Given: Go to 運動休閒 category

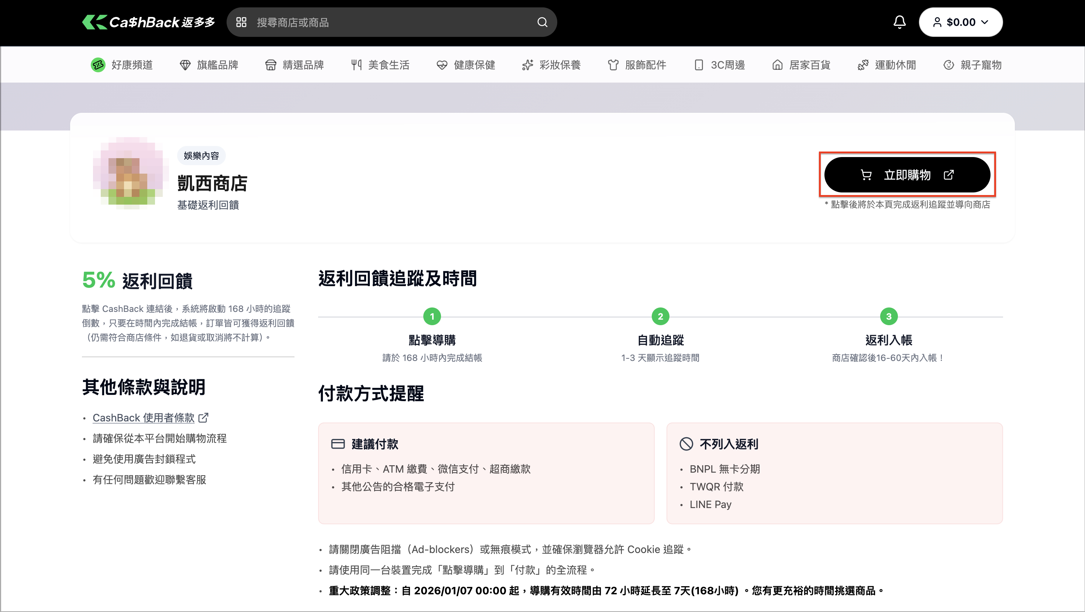Looking at the screenshot, I should 886,65.
